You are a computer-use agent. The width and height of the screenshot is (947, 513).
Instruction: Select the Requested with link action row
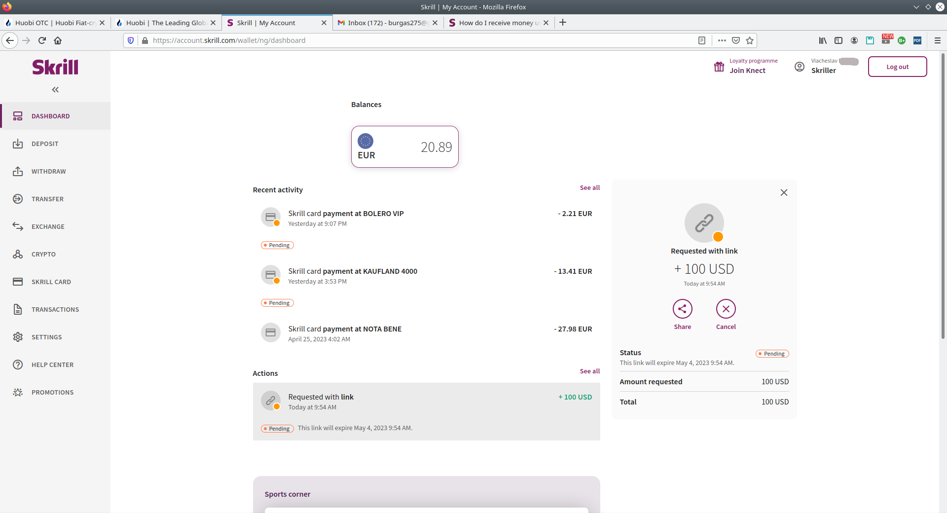pos(427,411)
